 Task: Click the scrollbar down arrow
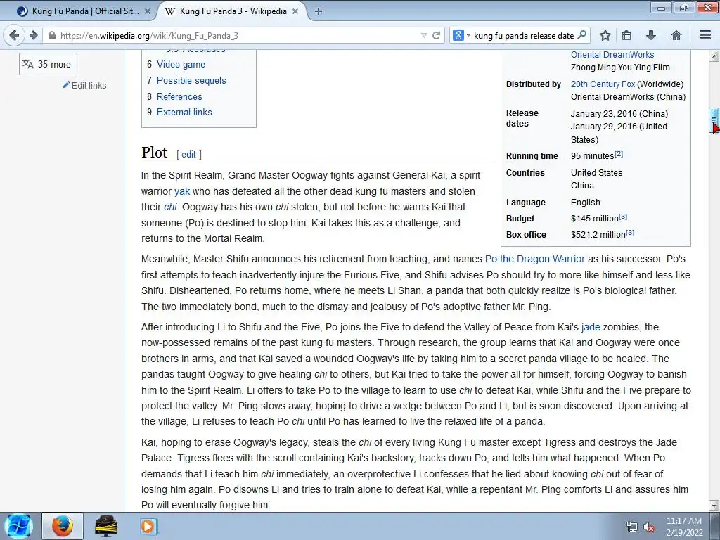[x=714, y=506]
